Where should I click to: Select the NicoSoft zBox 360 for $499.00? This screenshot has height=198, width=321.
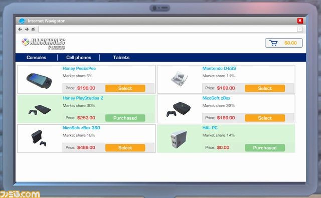point(125,148)
